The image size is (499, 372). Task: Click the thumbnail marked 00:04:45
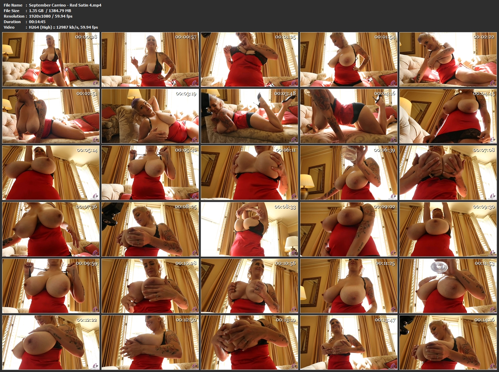pyautogui.click(x=448, y=116)
